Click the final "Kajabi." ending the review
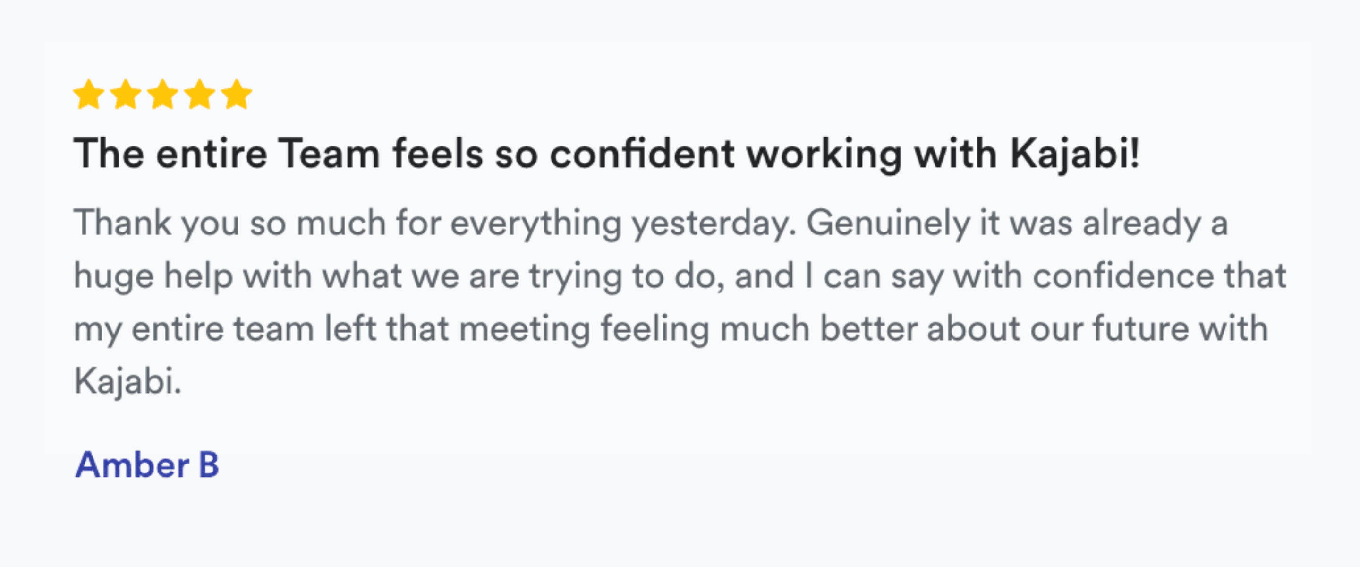Viewport: 1360px width, 567px height. (x=128, y=381)
